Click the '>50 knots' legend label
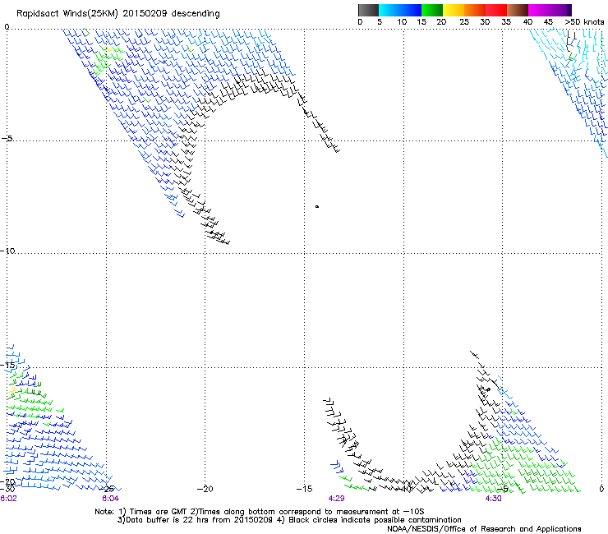This screenshot has width=608, height=534. click(584, 22)
